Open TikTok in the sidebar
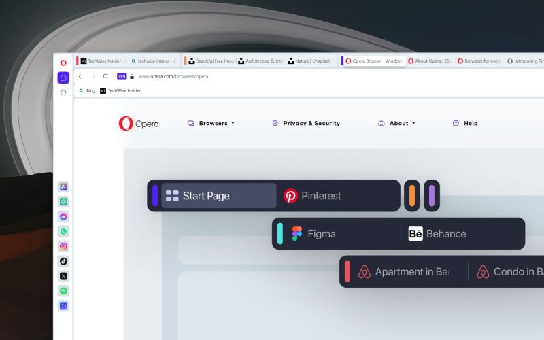Image resolution: width=544 pixels, height=340 pixels. 63,262
